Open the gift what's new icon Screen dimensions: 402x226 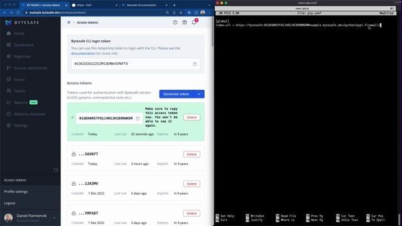point(185,23)
